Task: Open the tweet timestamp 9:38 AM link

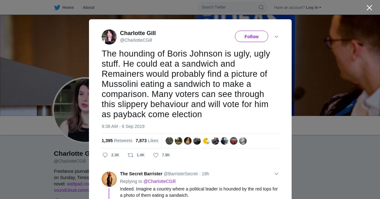Action: click(x=123, y=126)
